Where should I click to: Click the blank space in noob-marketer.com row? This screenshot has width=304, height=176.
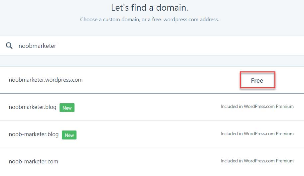click(x=140, y=161)
